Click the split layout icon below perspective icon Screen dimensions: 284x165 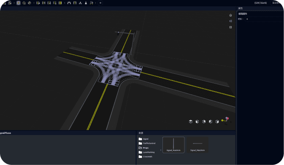230,27
